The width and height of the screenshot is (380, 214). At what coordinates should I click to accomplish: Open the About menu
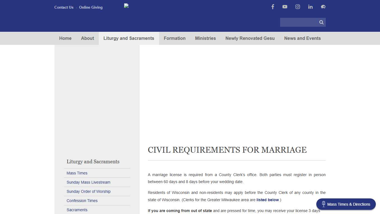(x=87, y=38)
